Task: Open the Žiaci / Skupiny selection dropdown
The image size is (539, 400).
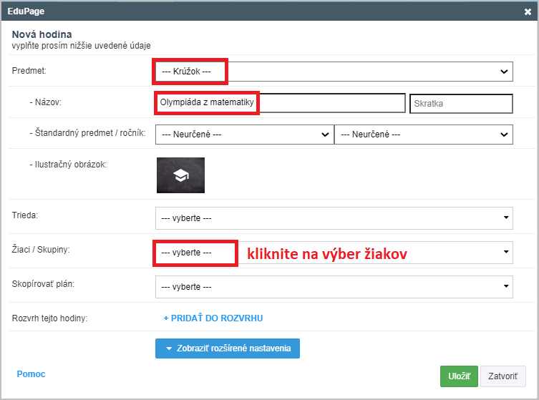Action: 334,253
